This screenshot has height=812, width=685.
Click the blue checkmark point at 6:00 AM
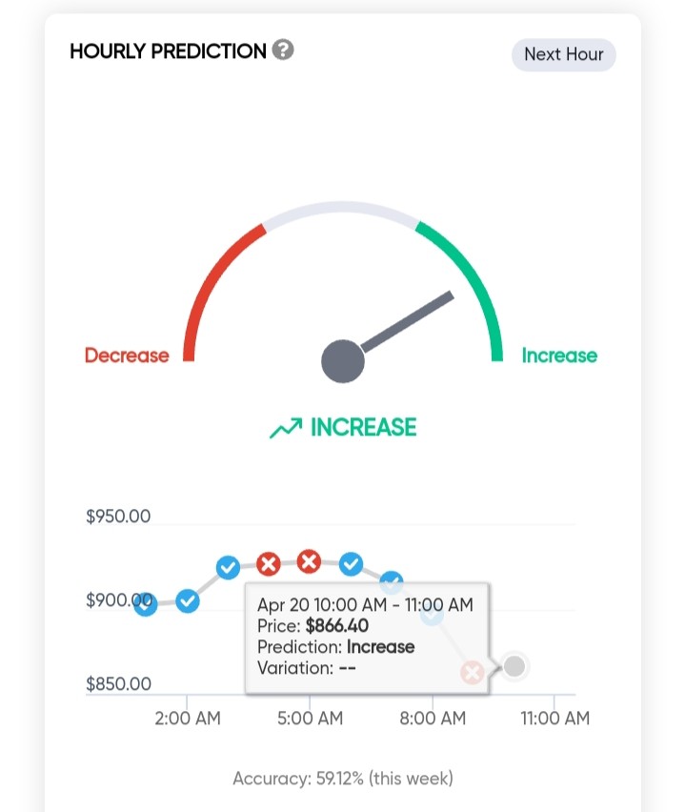351,564
